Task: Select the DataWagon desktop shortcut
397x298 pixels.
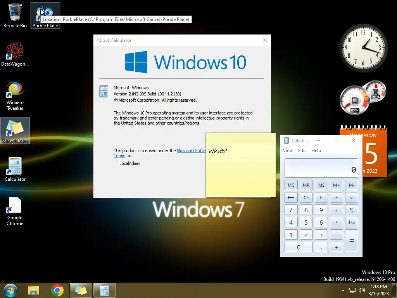Action: coord(15,54)
